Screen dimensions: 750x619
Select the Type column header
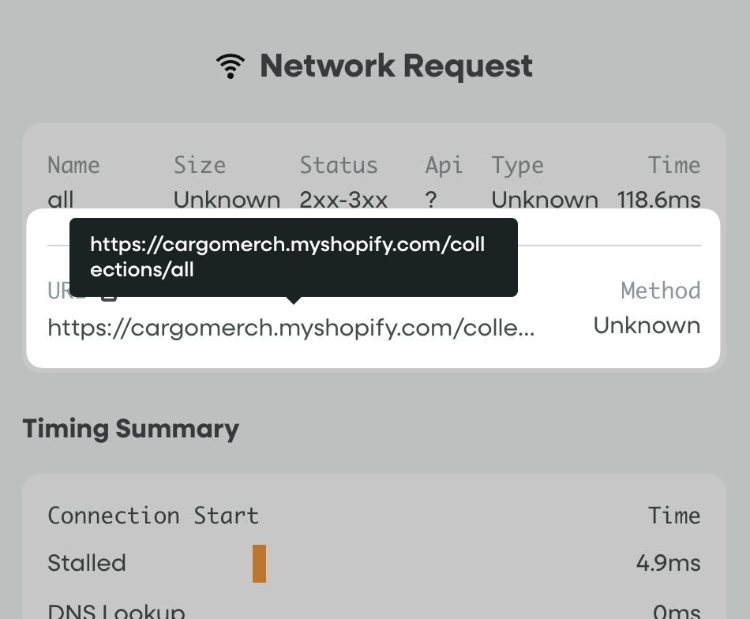point(517,165)
